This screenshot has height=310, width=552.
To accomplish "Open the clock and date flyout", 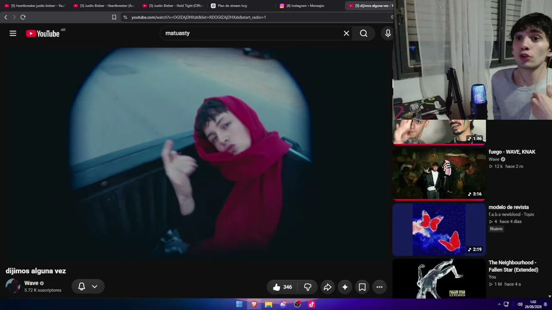I will (x=533, y=304).
